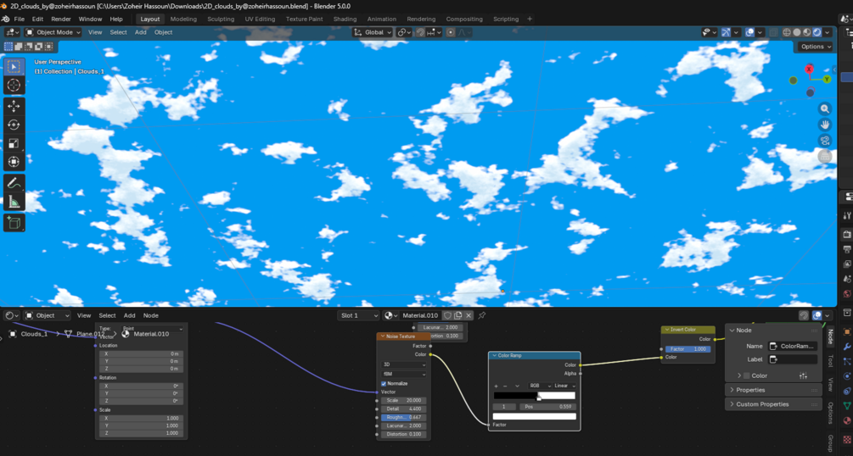
Task: Open the Global transform orientation dropdown
Action: [x=373, y=32]
